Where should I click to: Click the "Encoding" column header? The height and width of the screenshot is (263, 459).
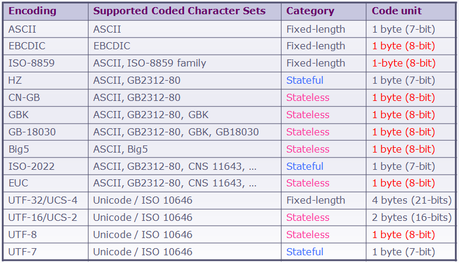pyautogui.click(x=32, y=11)
